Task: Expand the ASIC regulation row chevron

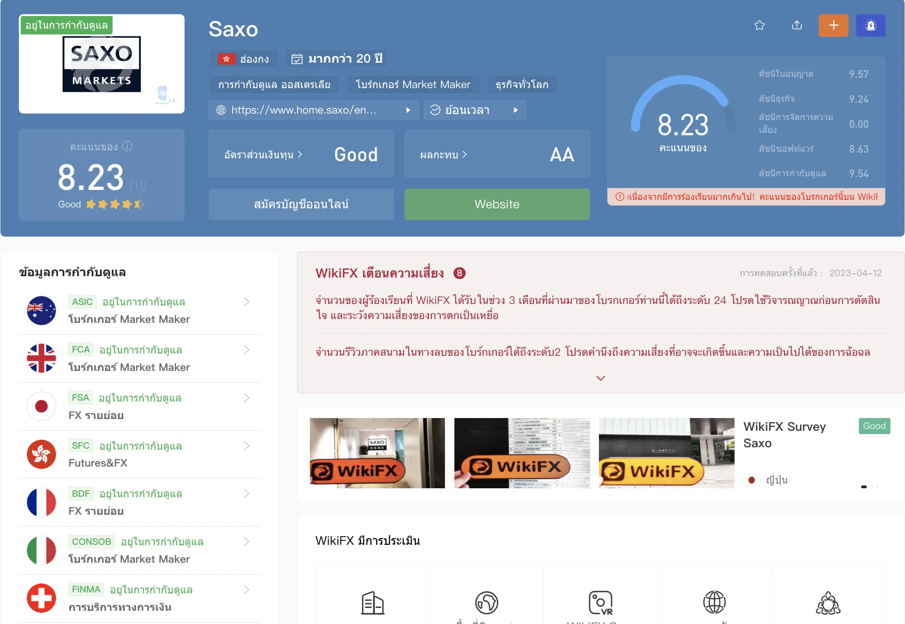Action: 246,302
